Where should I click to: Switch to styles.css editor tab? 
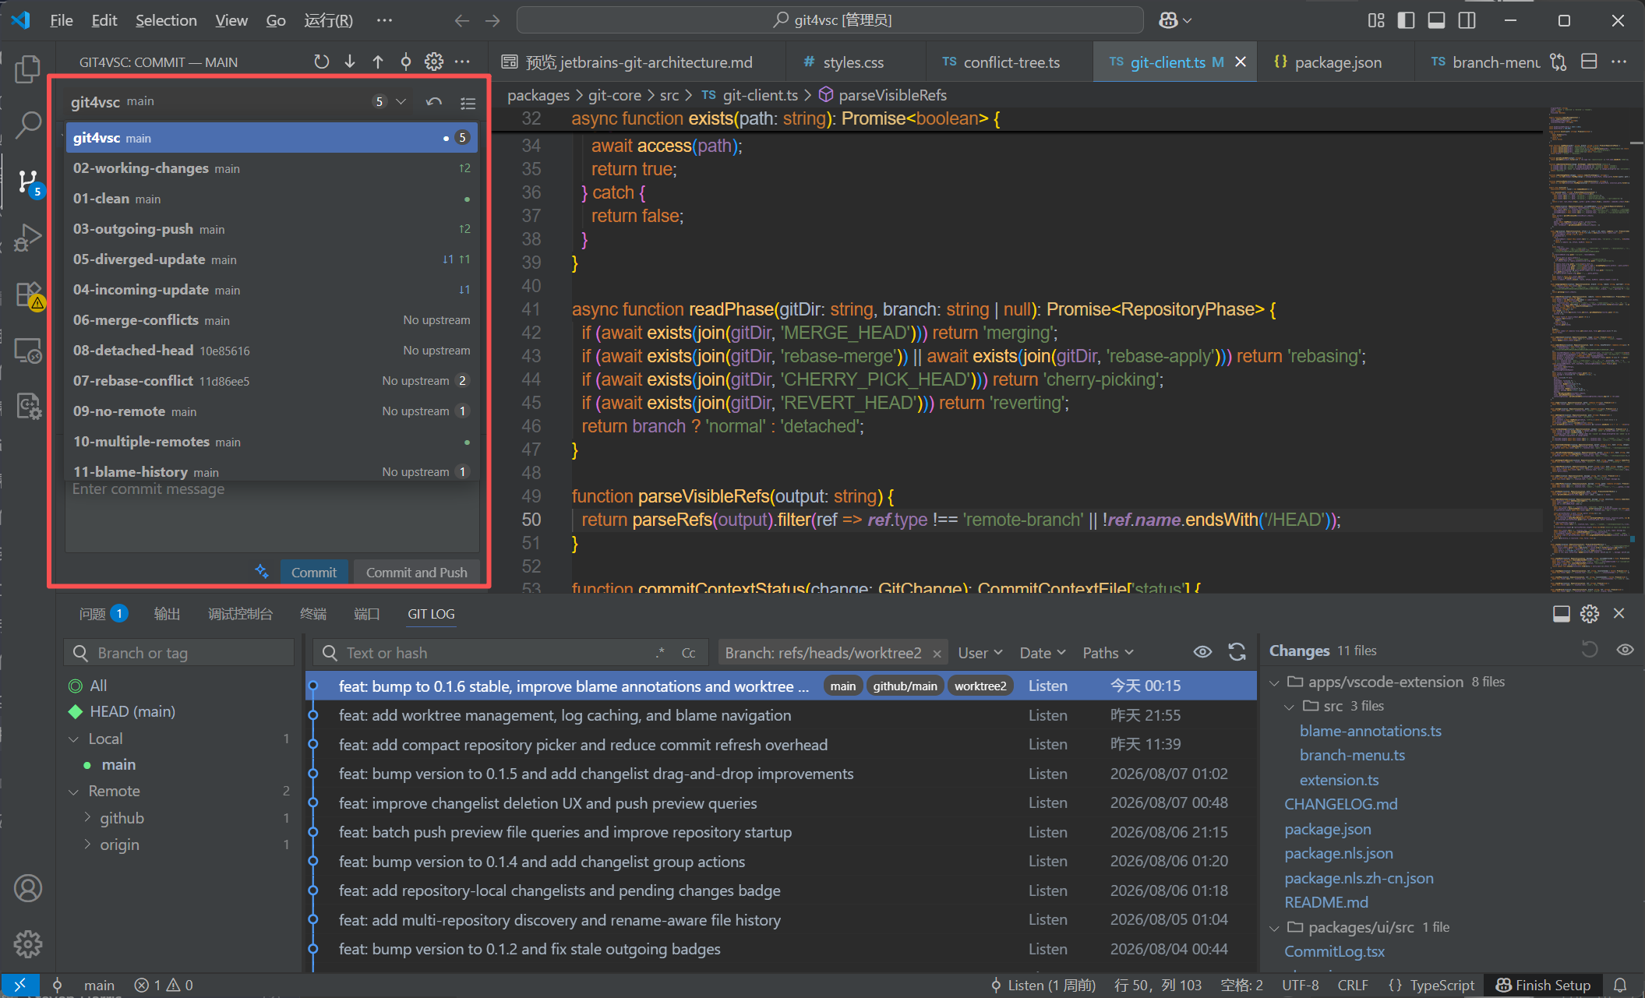854,62
